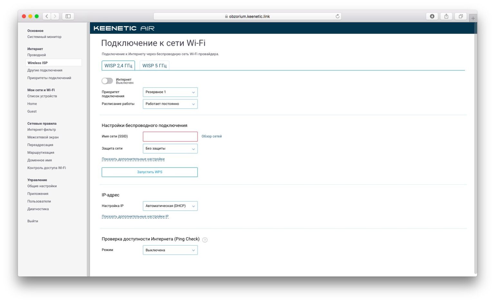The height and width of the screenshot is (302, 495).
Task: Open Защита сети dropdown (Без защиты)
Action: 170,149
